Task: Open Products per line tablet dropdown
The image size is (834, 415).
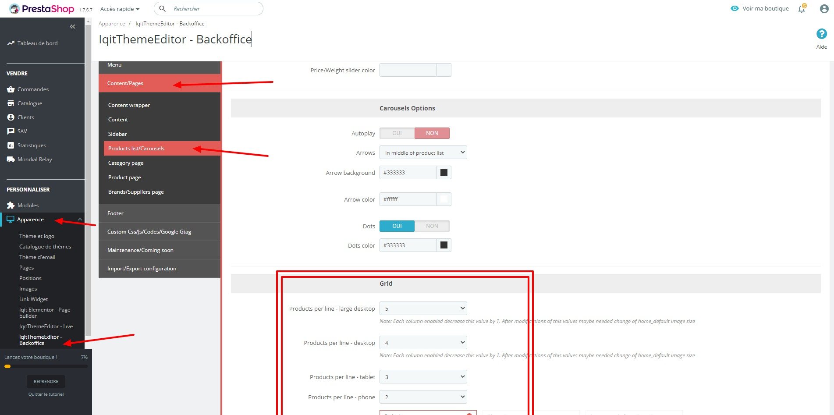Action: click(423, 377)
